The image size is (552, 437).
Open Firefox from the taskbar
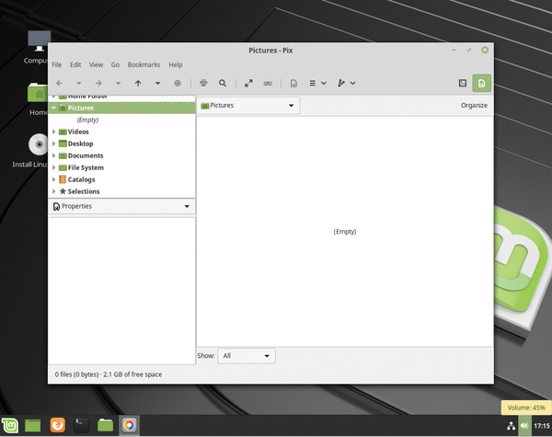[x=57, y=425]
